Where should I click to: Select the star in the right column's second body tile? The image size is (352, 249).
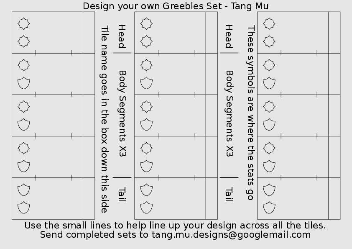[x=269, y=106]
